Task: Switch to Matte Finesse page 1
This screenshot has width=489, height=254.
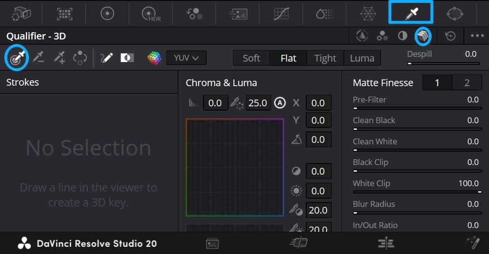Action: (437, 82)
